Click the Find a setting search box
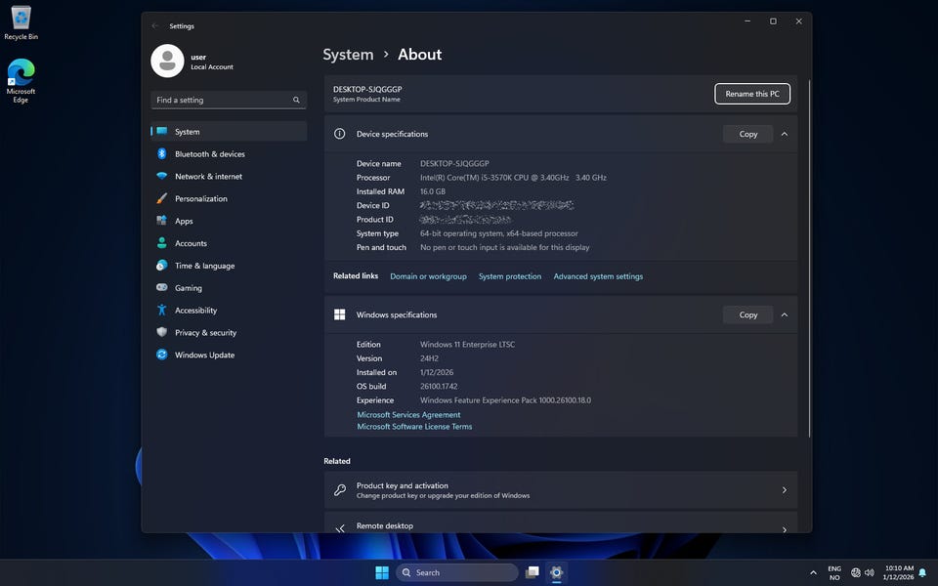The image size is (938, 586). pos(223,100)
